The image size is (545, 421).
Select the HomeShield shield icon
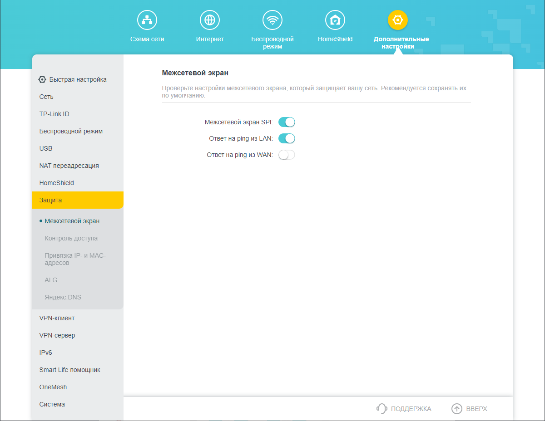335,20
